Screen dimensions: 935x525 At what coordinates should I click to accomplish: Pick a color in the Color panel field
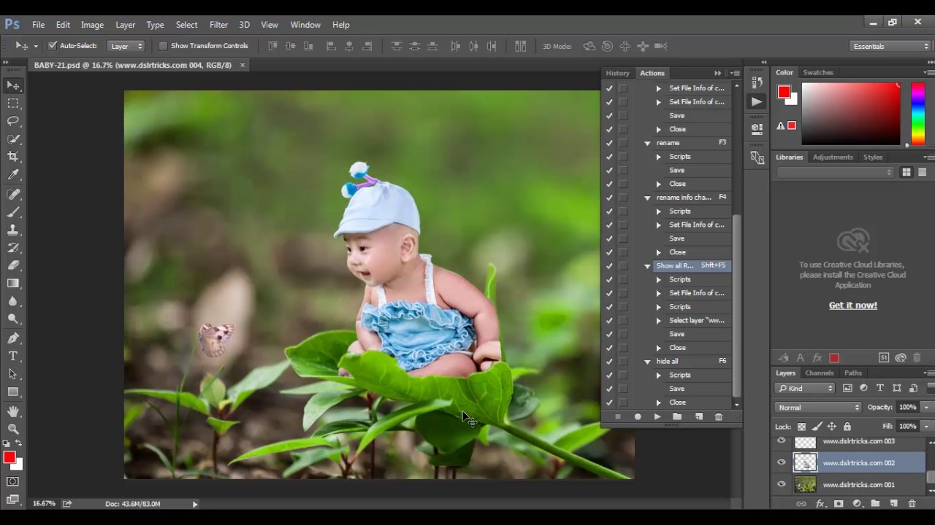(x=851, y=112)
